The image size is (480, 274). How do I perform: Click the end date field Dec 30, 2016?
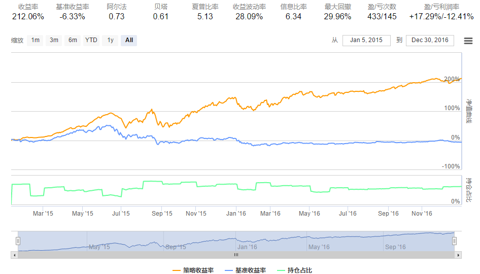(x=430, y=41)
